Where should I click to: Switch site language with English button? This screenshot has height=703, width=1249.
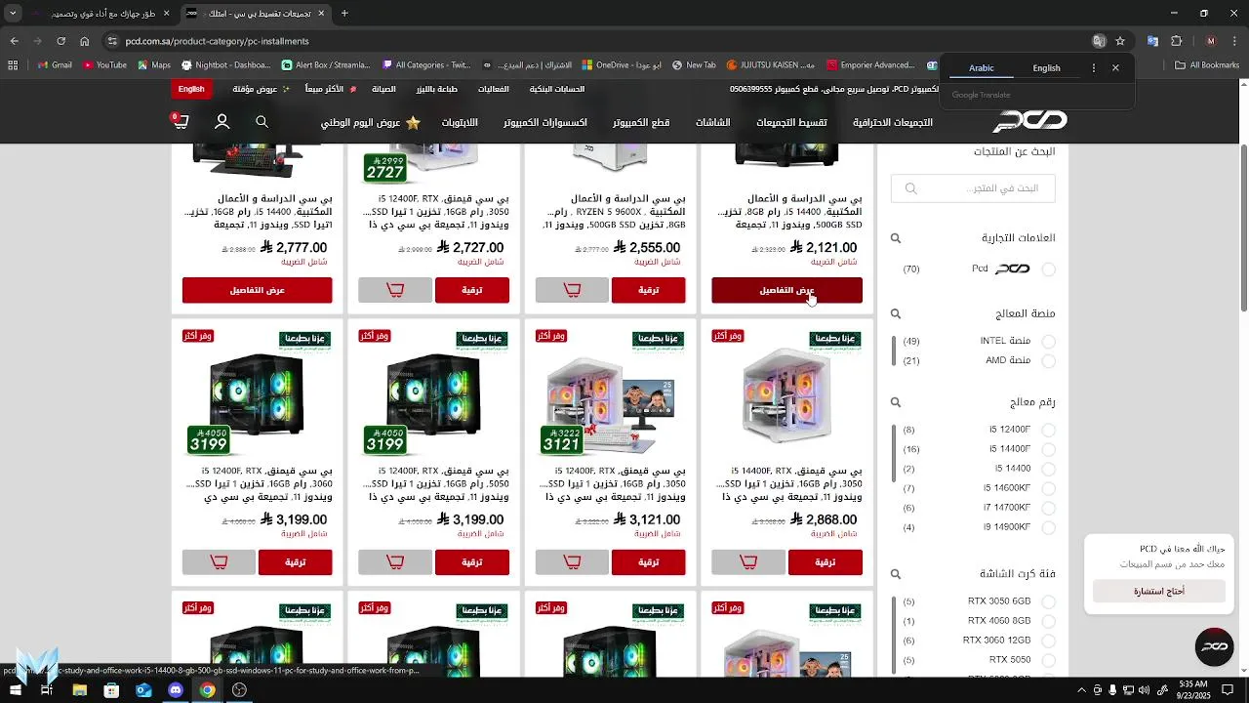click(x=191, y=89)
